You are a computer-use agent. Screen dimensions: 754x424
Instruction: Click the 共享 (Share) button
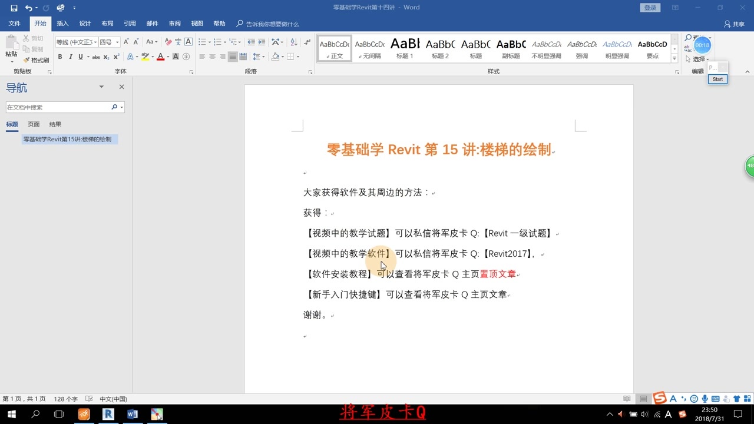734,24
